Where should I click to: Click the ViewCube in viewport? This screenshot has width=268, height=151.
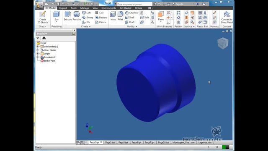pos(223,43)
